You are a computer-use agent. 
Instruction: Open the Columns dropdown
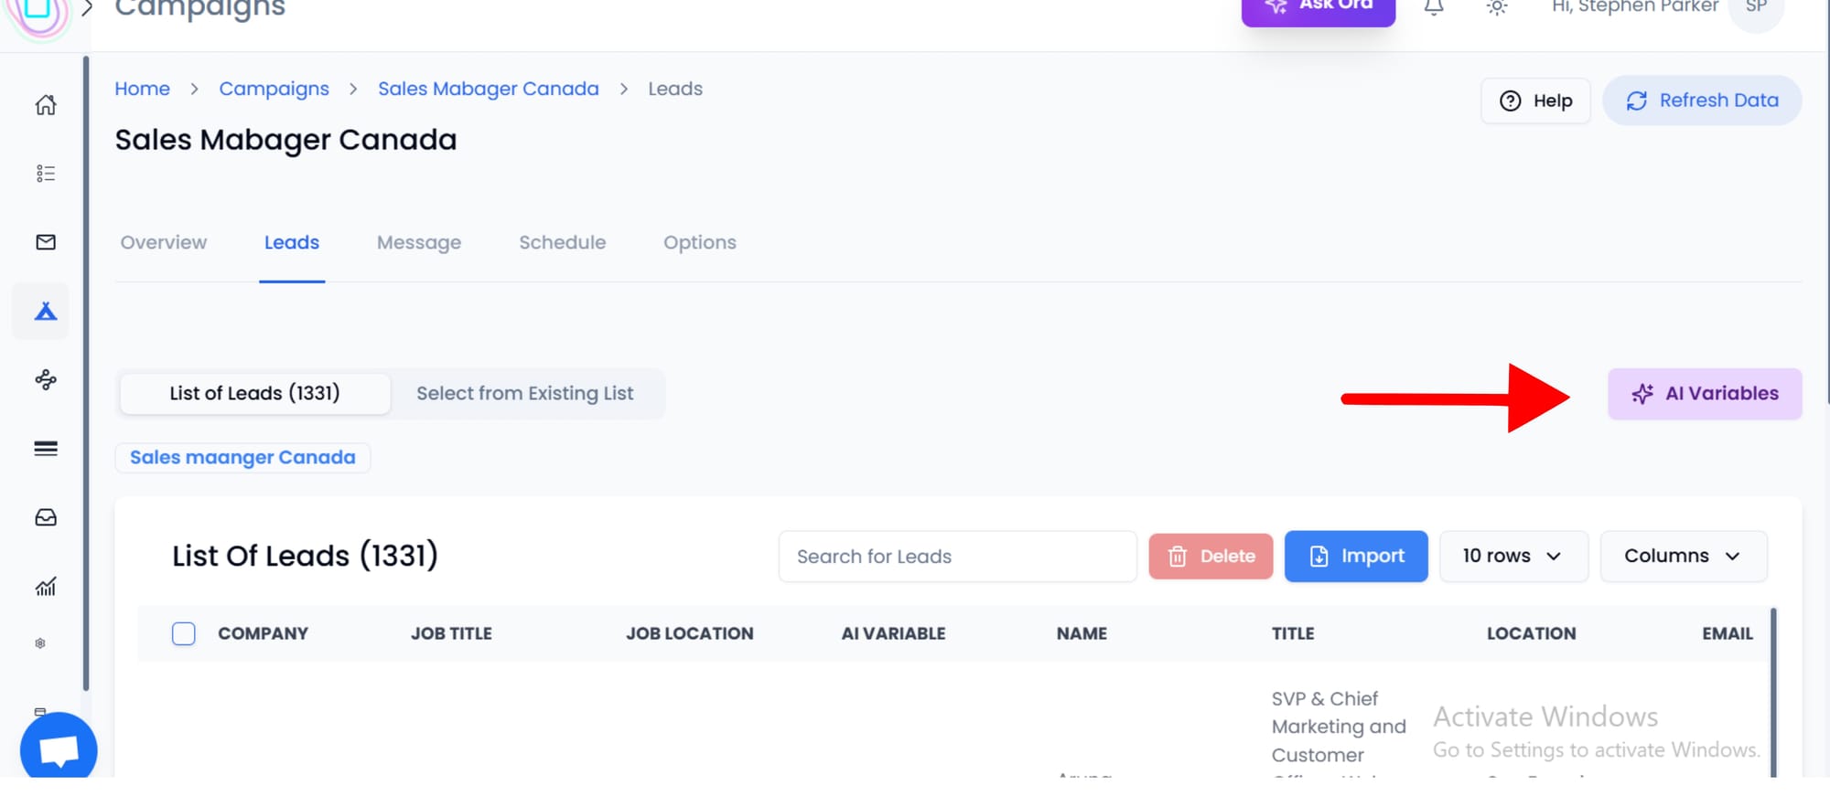point(1682,556)
